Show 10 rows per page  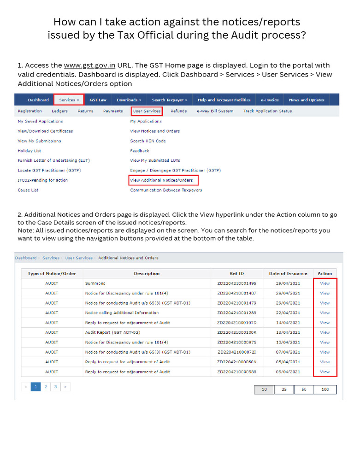click(264, 389)
